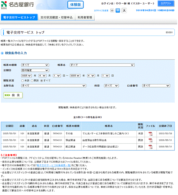Open PDF file for データ伝送受付明細表 row
This screenshot has width=178, height=195.
150,147
